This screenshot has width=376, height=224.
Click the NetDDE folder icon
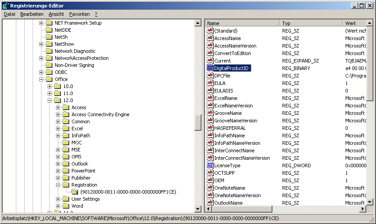point(49,30)
